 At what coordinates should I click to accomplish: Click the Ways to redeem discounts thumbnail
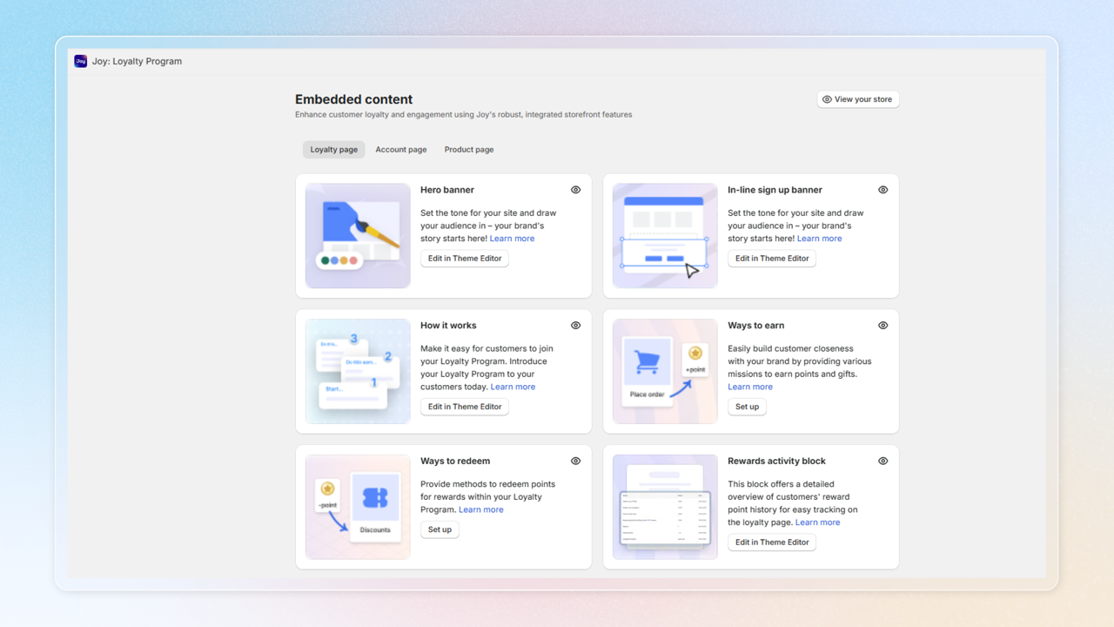tap(358, 507)
